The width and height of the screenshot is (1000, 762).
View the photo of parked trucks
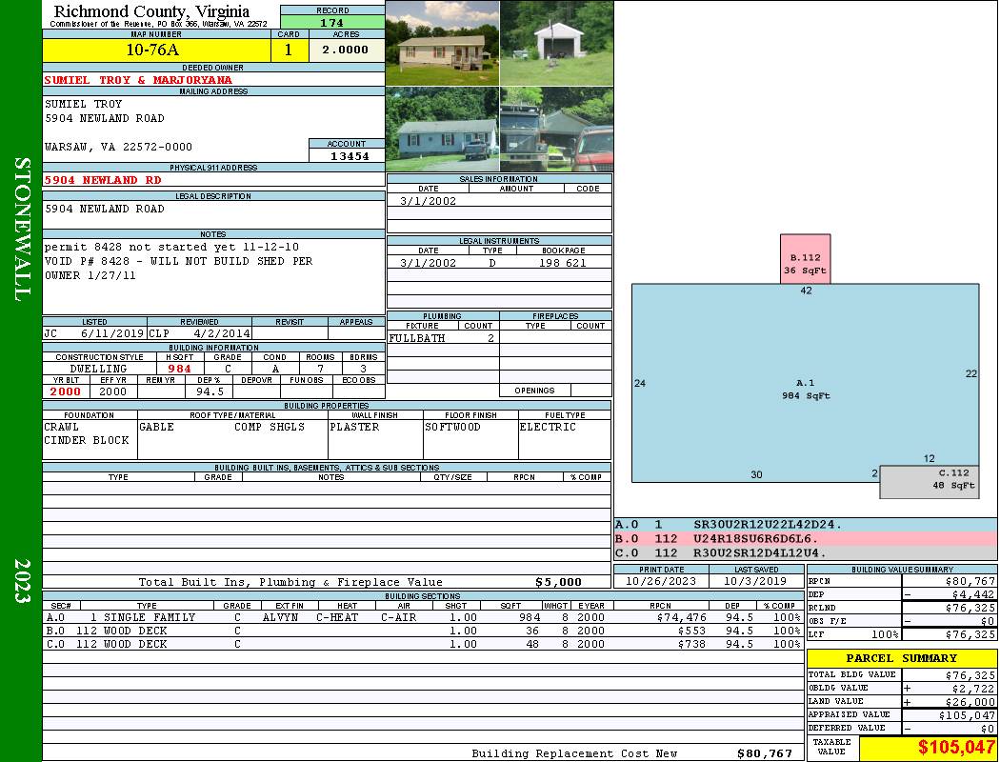click(556, 129)
